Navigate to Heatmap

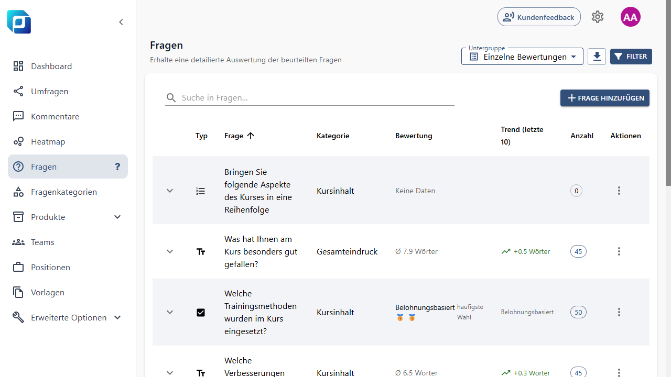[68, 141]
